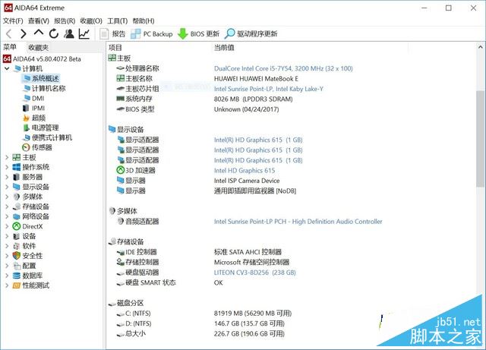
Task: Expand the 多媒体 tree node
Action: click(7, 197)
